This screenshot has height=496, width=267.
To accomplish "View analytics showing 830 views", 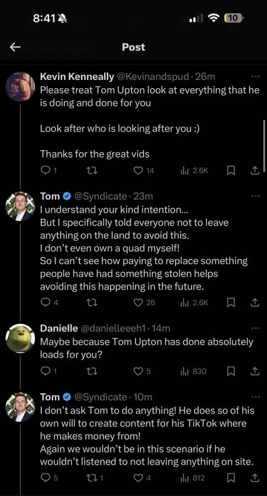I will (x=193, y=371).
